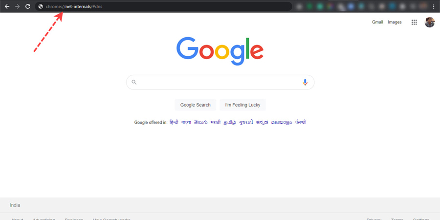Click the globe site info icon
The height and width of the screenshot is (220, 440).
41,6
